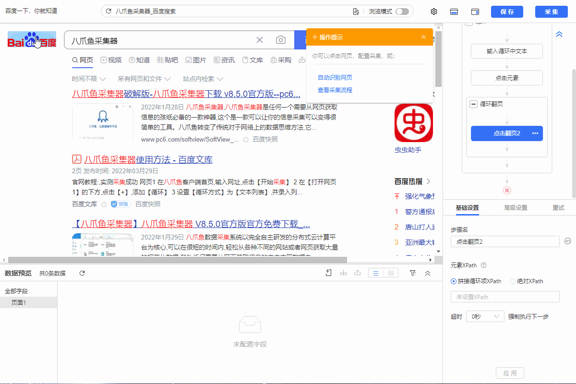Image resolution: width=576 pixels, height=384 pixels.
Task: Open 查看采集流程 link
Action: 335,90
